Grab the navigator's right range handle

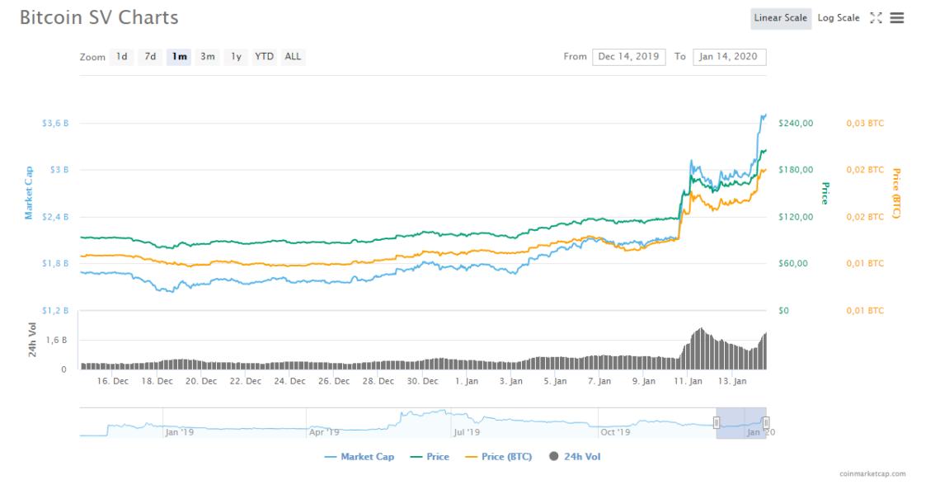[x=766, y=423]
